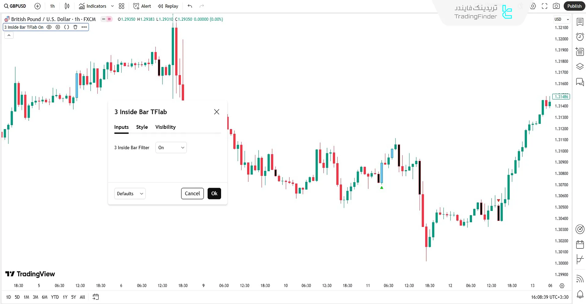
Task: Enter fullscreen mode for the chart
Action: pyautogui.click(x=544, y=6)
